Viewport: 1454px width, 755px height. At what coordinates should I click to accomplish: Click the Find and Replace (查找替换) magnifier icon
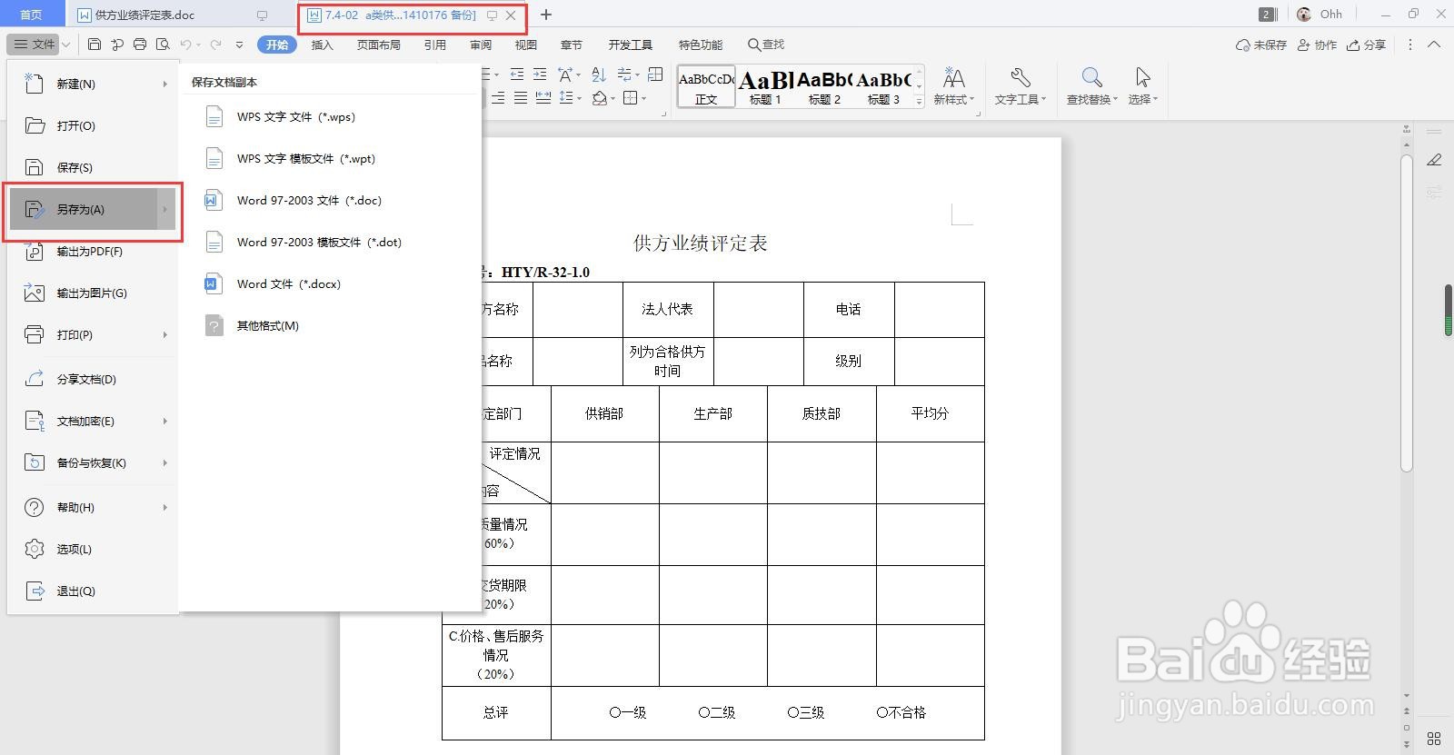point(1091,78)
